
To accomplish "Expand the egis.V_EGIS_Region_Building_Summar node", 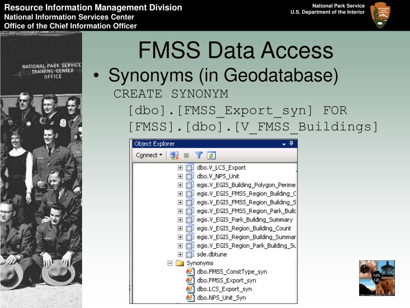I will 180,237.
